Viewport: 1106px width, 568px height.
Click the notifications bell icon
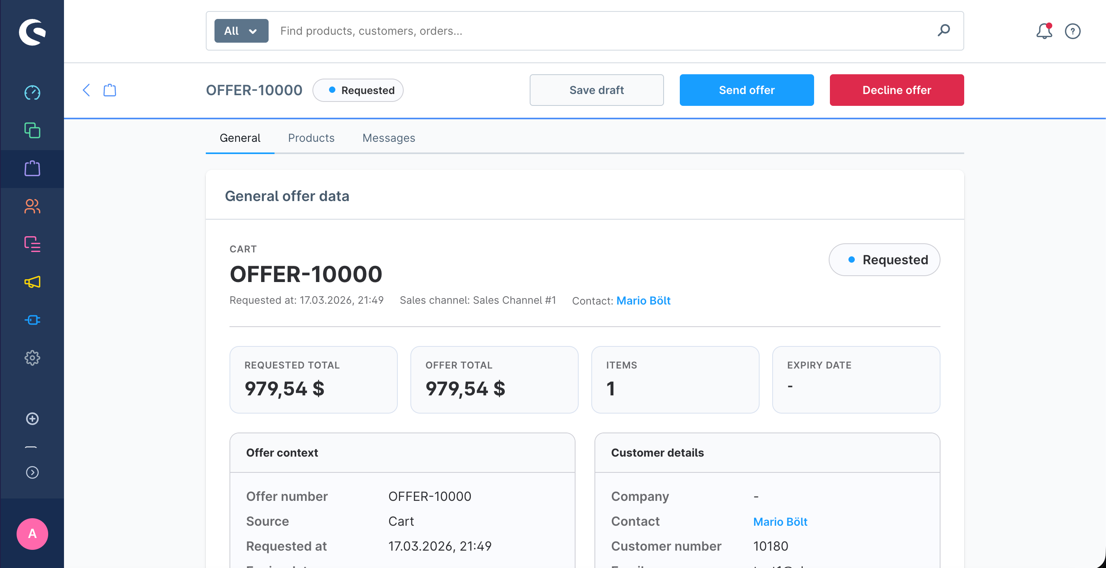1044,31
